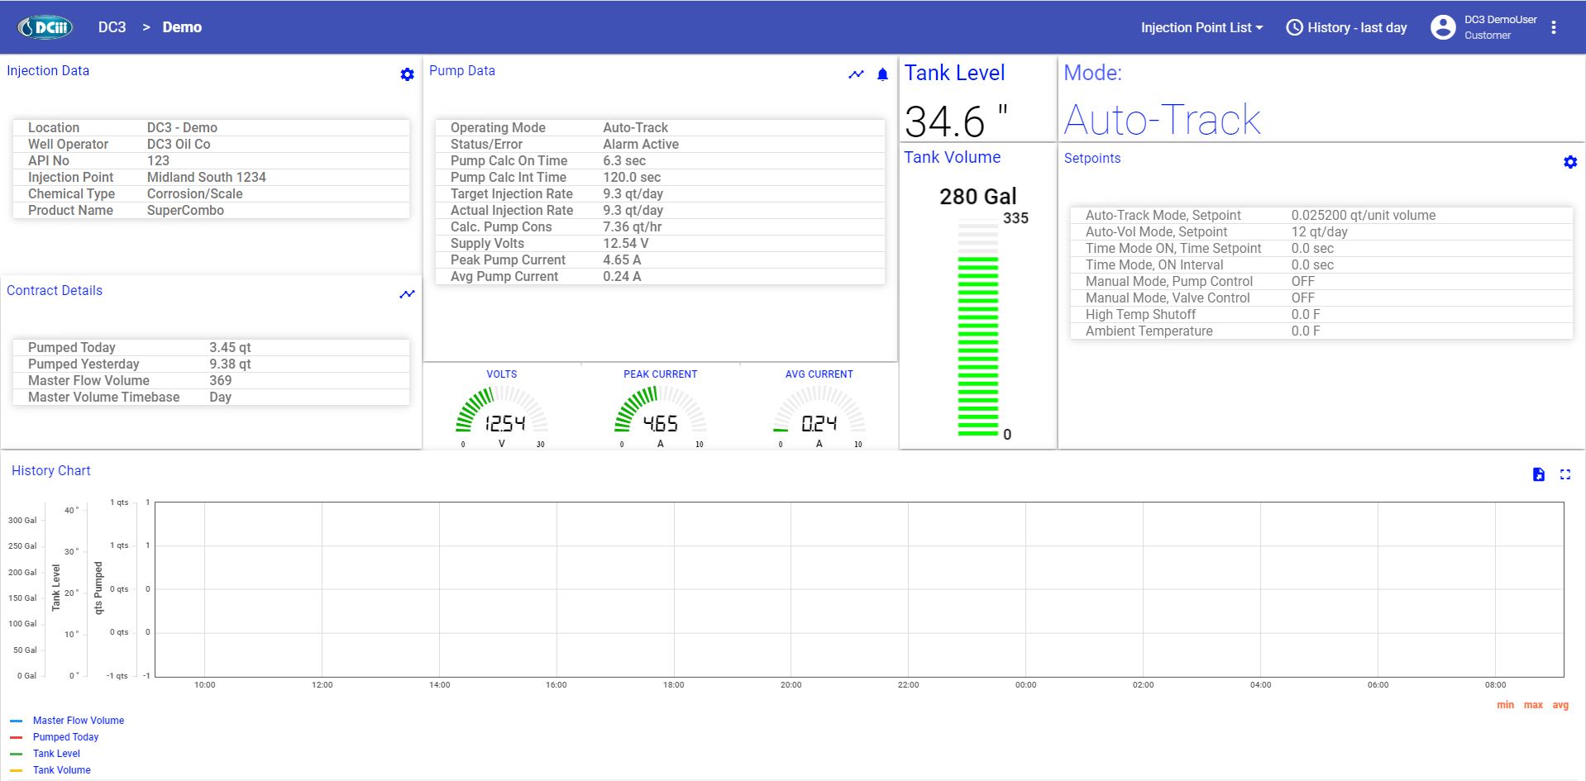Click the Calc. Pump Cons row

[x=660, y=227]
